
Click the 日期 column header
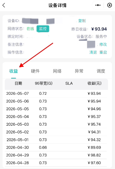18,83
